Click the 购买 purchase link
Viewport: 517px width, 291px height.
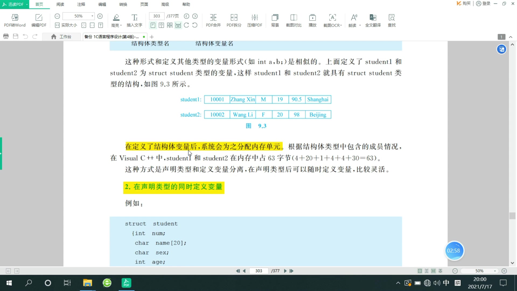tap(464, 4)
